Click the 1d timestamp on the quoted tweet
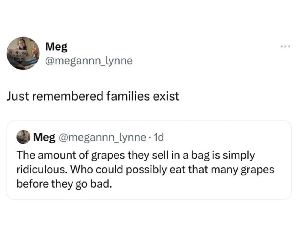Image resolution: width=298 pixels, height=242 pixels. 159,137
